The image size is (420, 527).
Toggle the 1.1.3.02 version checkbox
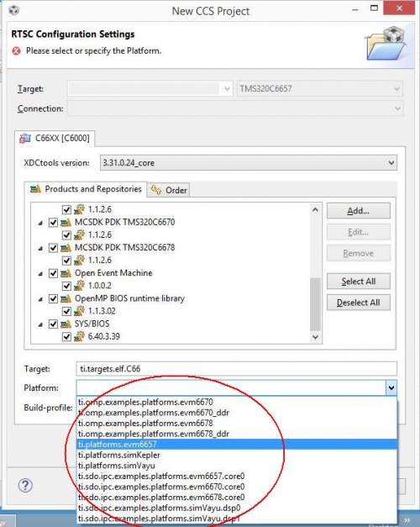tap(66, 311)
